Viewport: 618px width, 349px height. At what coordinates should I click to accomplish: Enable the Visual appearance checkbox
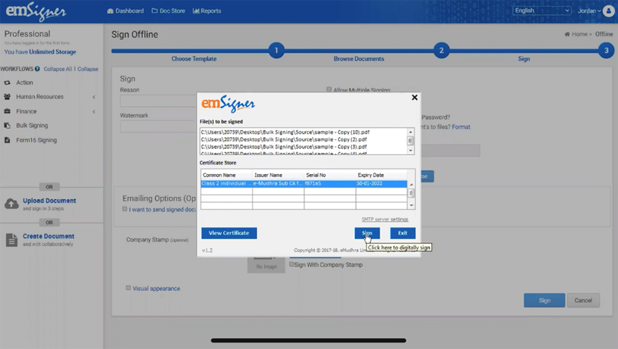pos(129,288)
